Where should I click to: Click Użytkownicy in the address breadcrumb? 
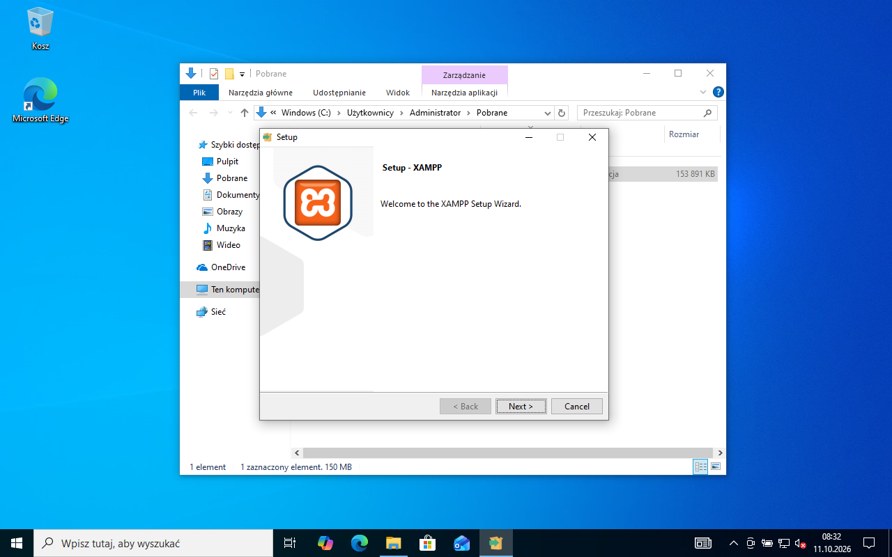[x=370, y=113]
